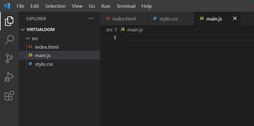Screen dimensions: 254x126
Task: Open the Run menu
Action: coord(106,6)
